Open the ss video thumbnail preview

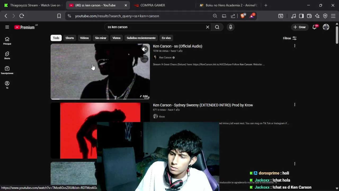click(x=100, y=72)
